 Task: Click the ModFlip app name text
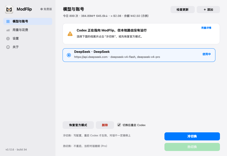pos(24,9)
